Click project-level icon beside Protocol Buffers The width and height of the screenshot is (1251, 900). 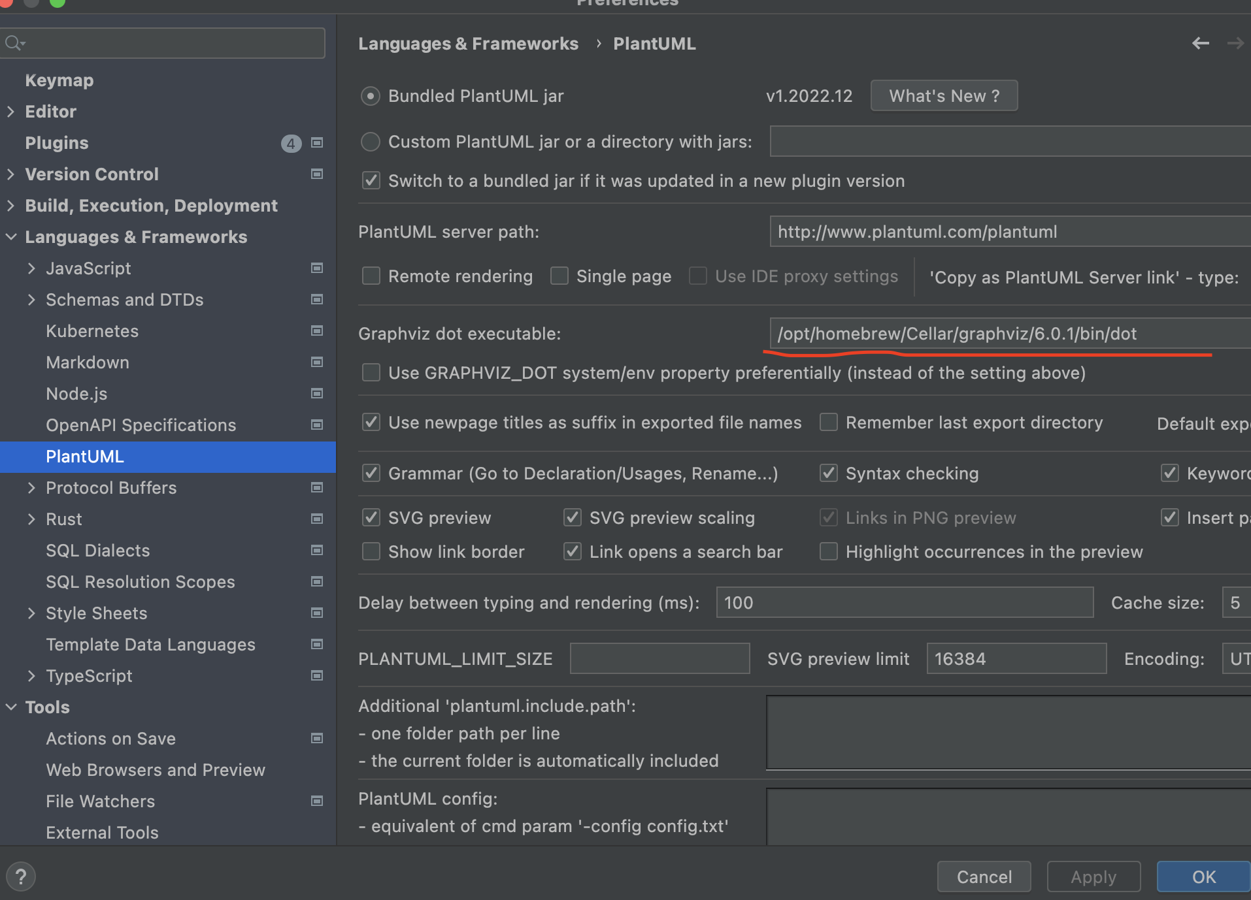[317, 488]
